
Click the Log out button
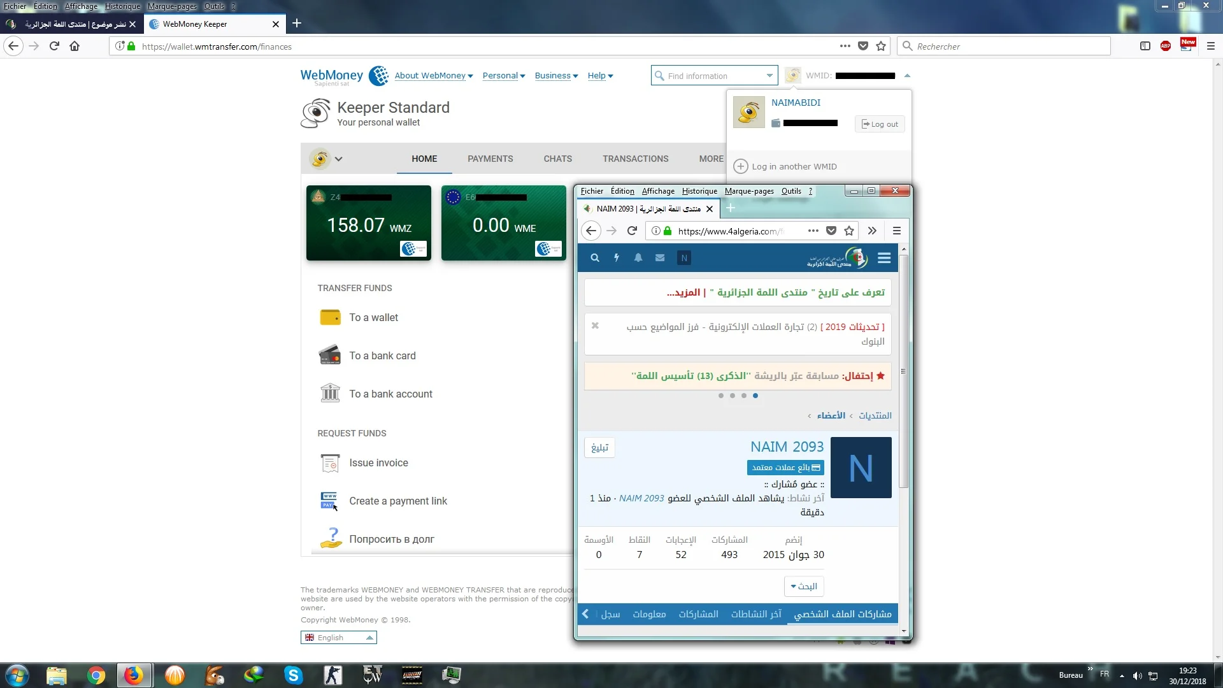tap(880, 124)
